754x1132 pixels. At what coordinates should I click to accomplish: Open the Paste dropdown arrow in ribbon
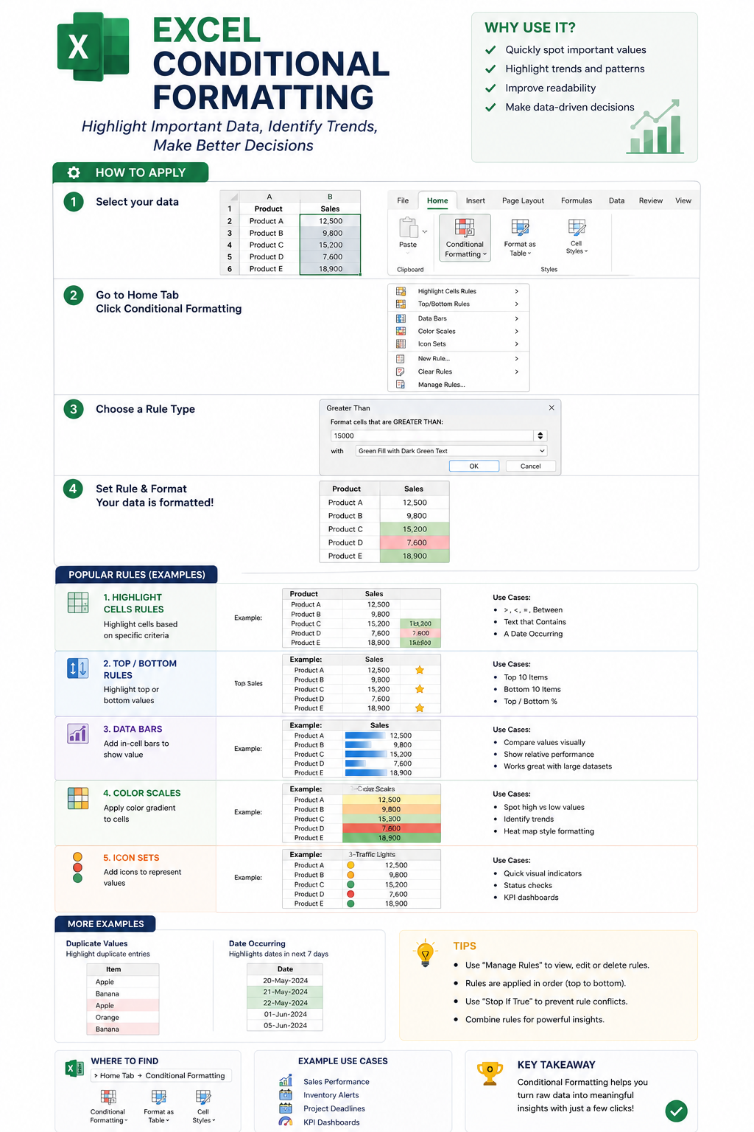point(425,231)
